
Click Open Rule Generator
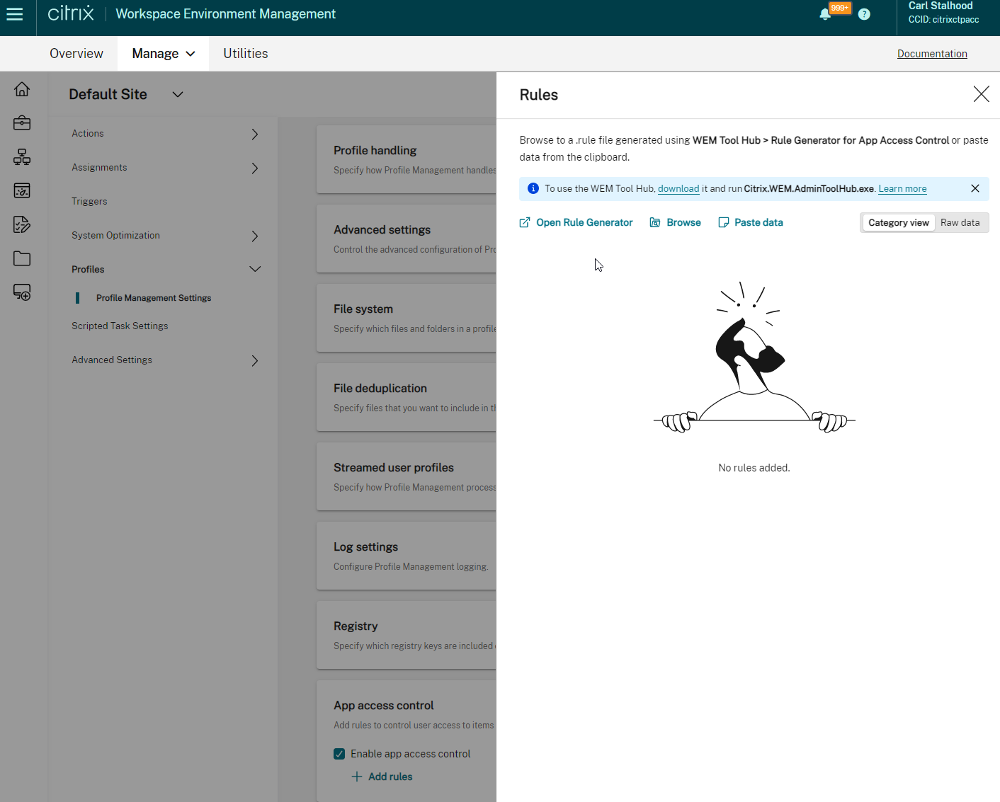(576, 222)
